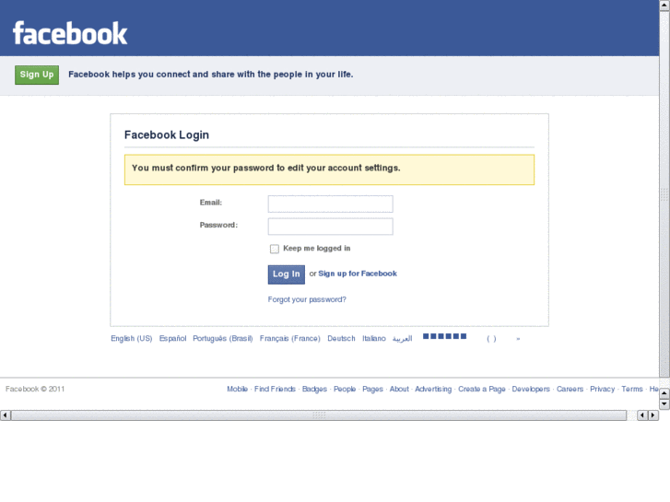Click the left arrow of the horizontal scrollbar
The width and height of the screenshot is (670, 502).
click(x=6, y=414)
